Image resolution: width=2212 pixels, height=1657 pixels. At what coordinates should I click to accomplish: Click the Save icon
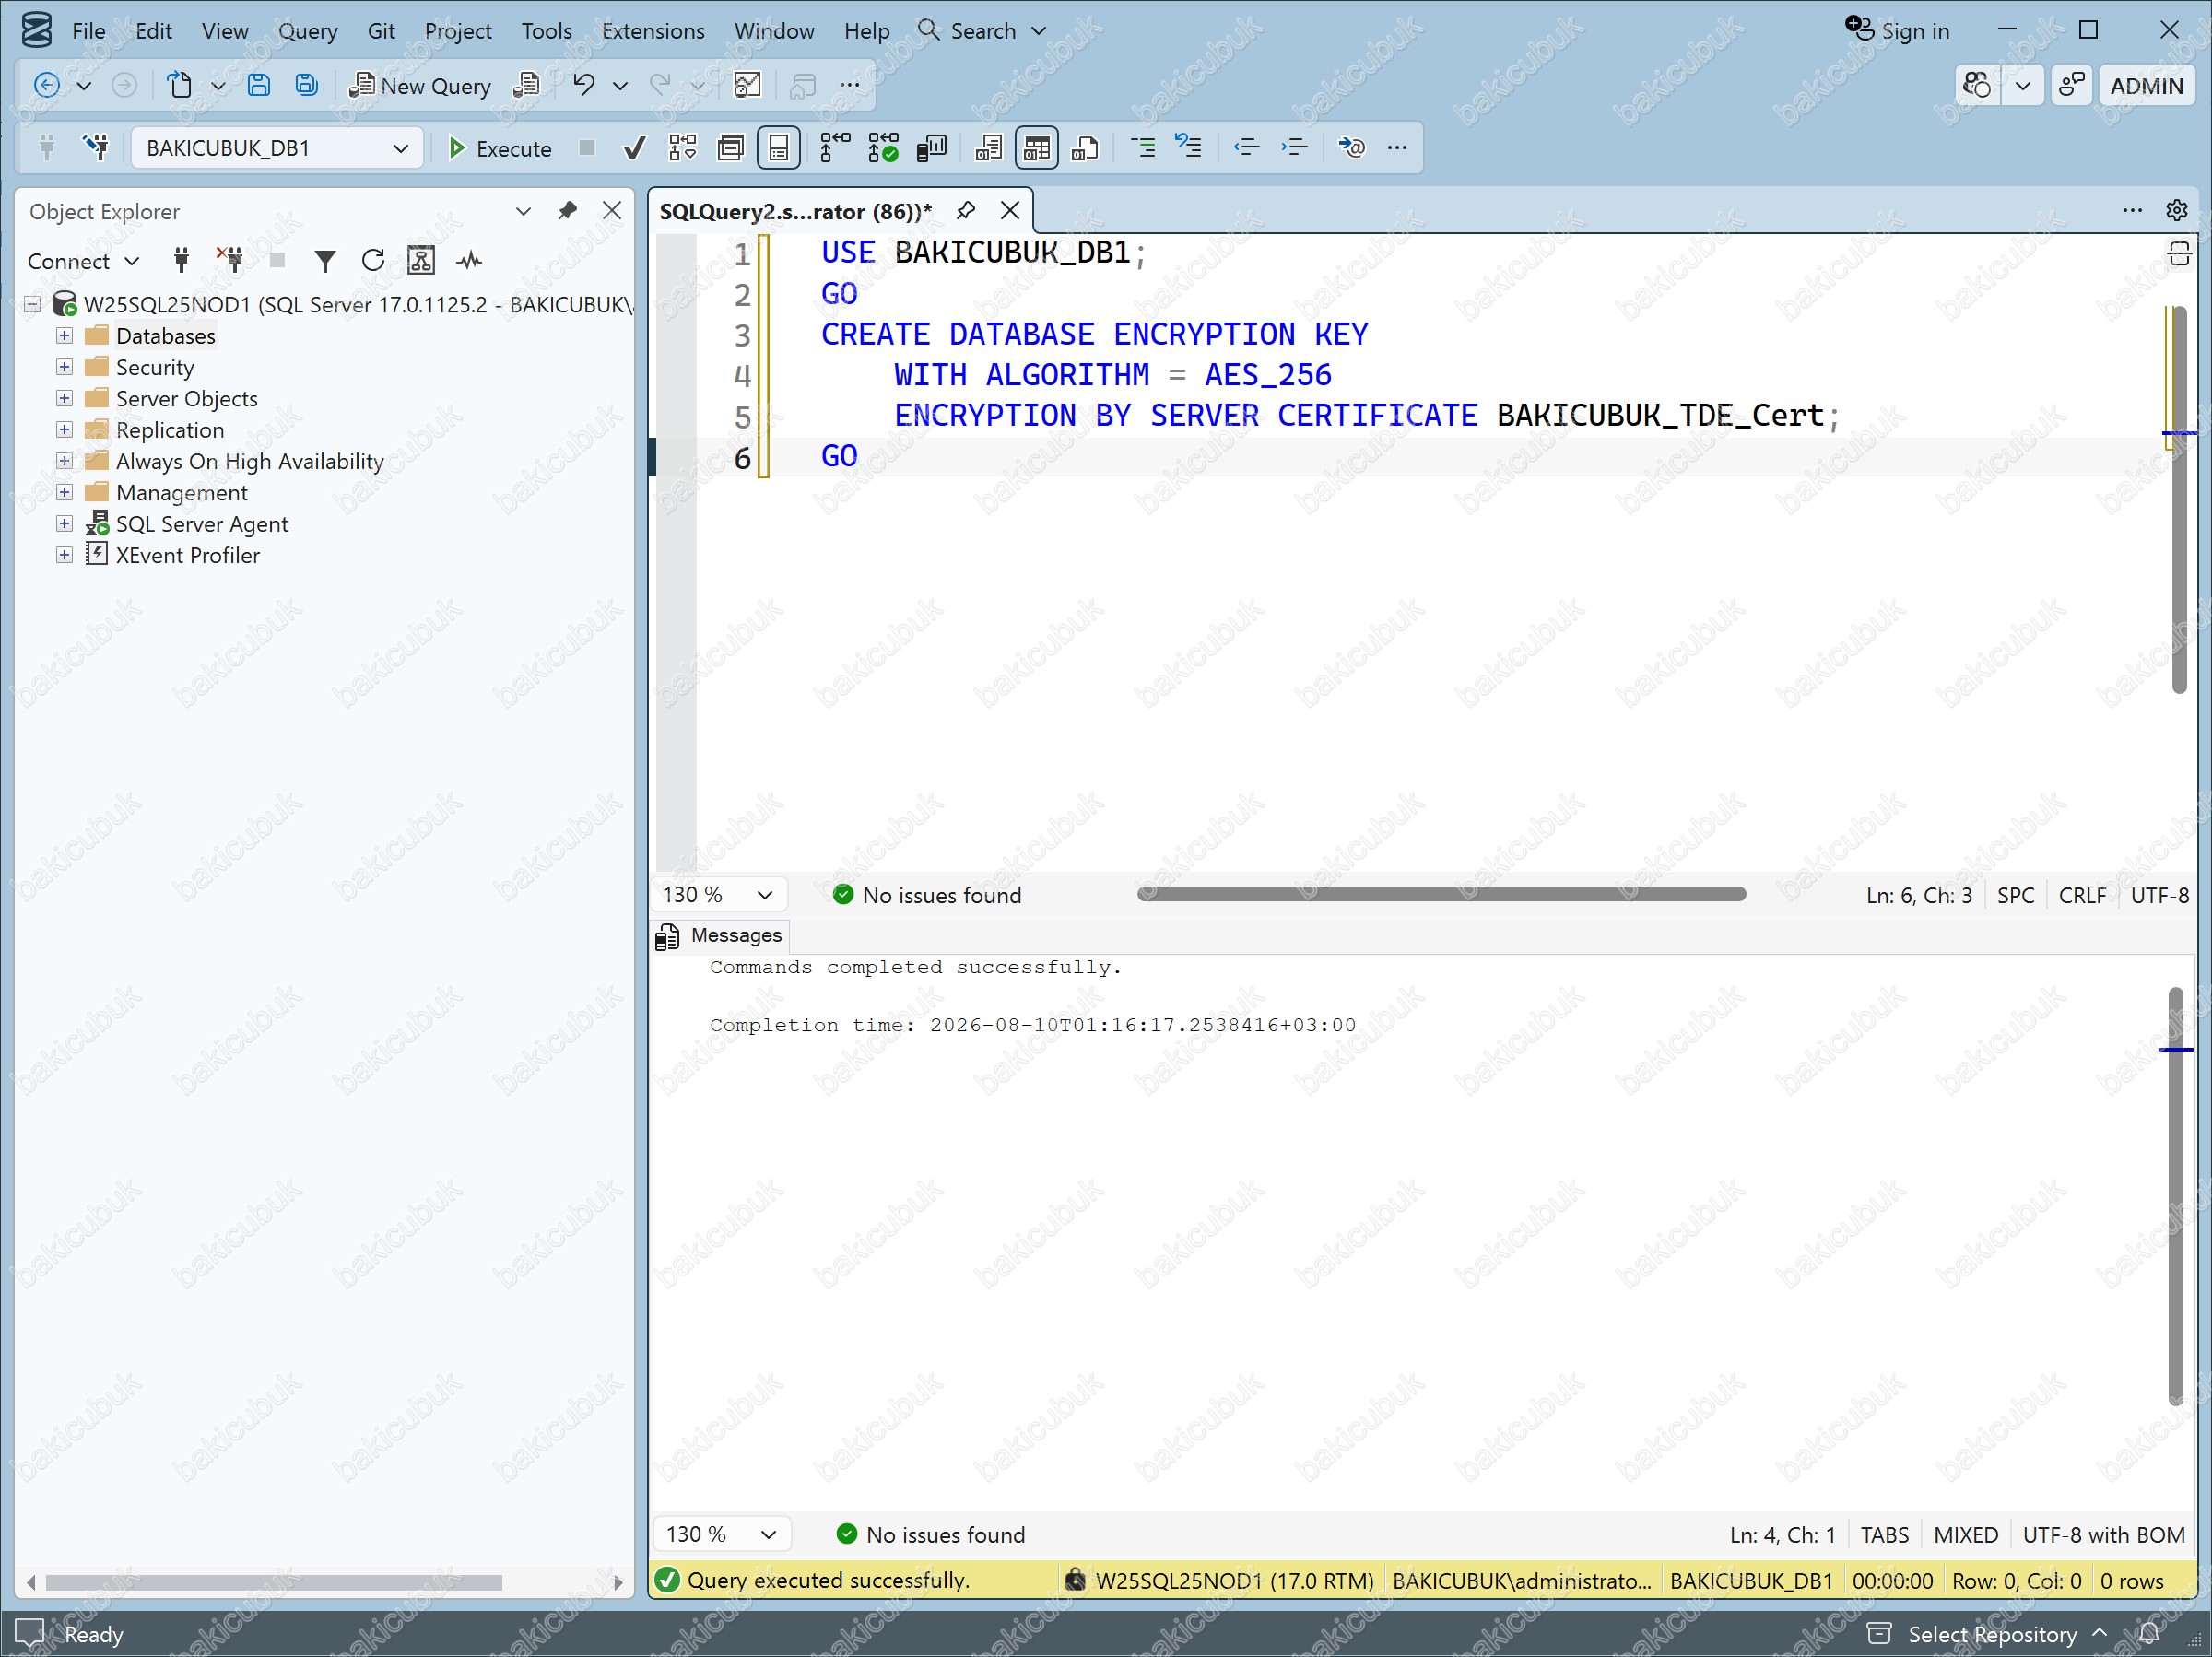click(x=258, y=85)
